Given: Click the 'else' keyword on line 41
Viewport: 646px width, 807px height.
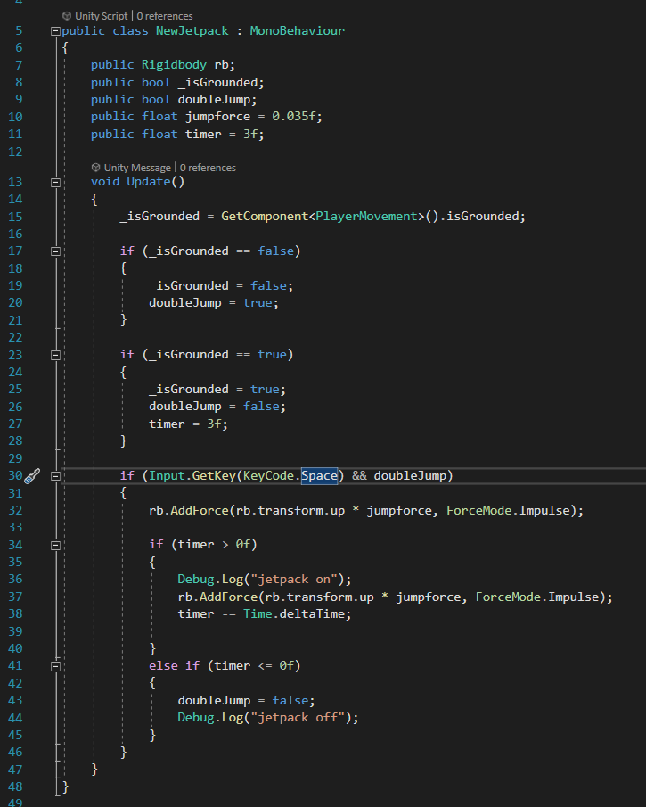Looking at the screenshot, I should tap(163, 666).
